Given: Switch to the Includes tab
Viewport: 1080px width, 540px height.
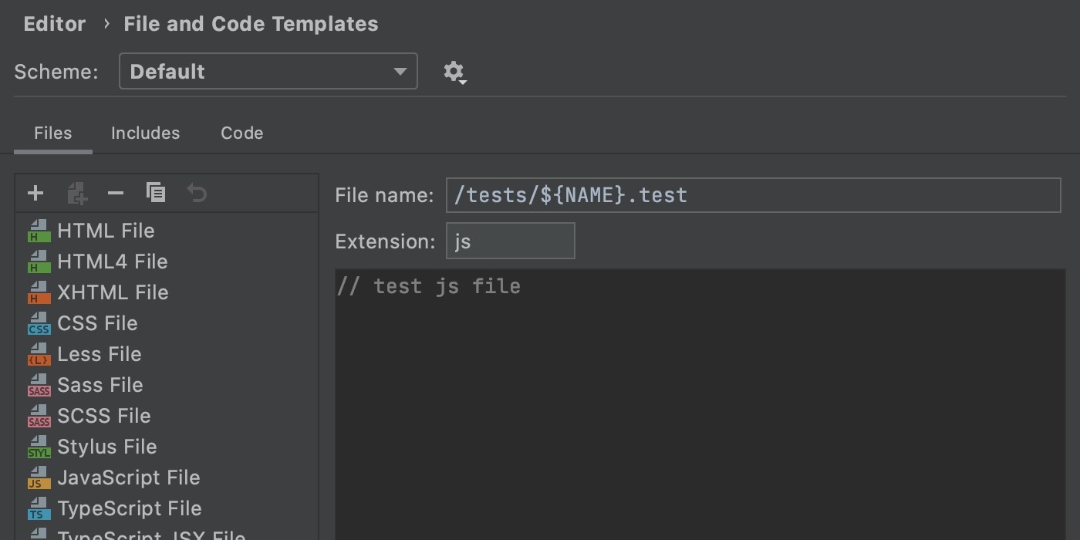Looking at the screenshot, I should click(145, 133).
